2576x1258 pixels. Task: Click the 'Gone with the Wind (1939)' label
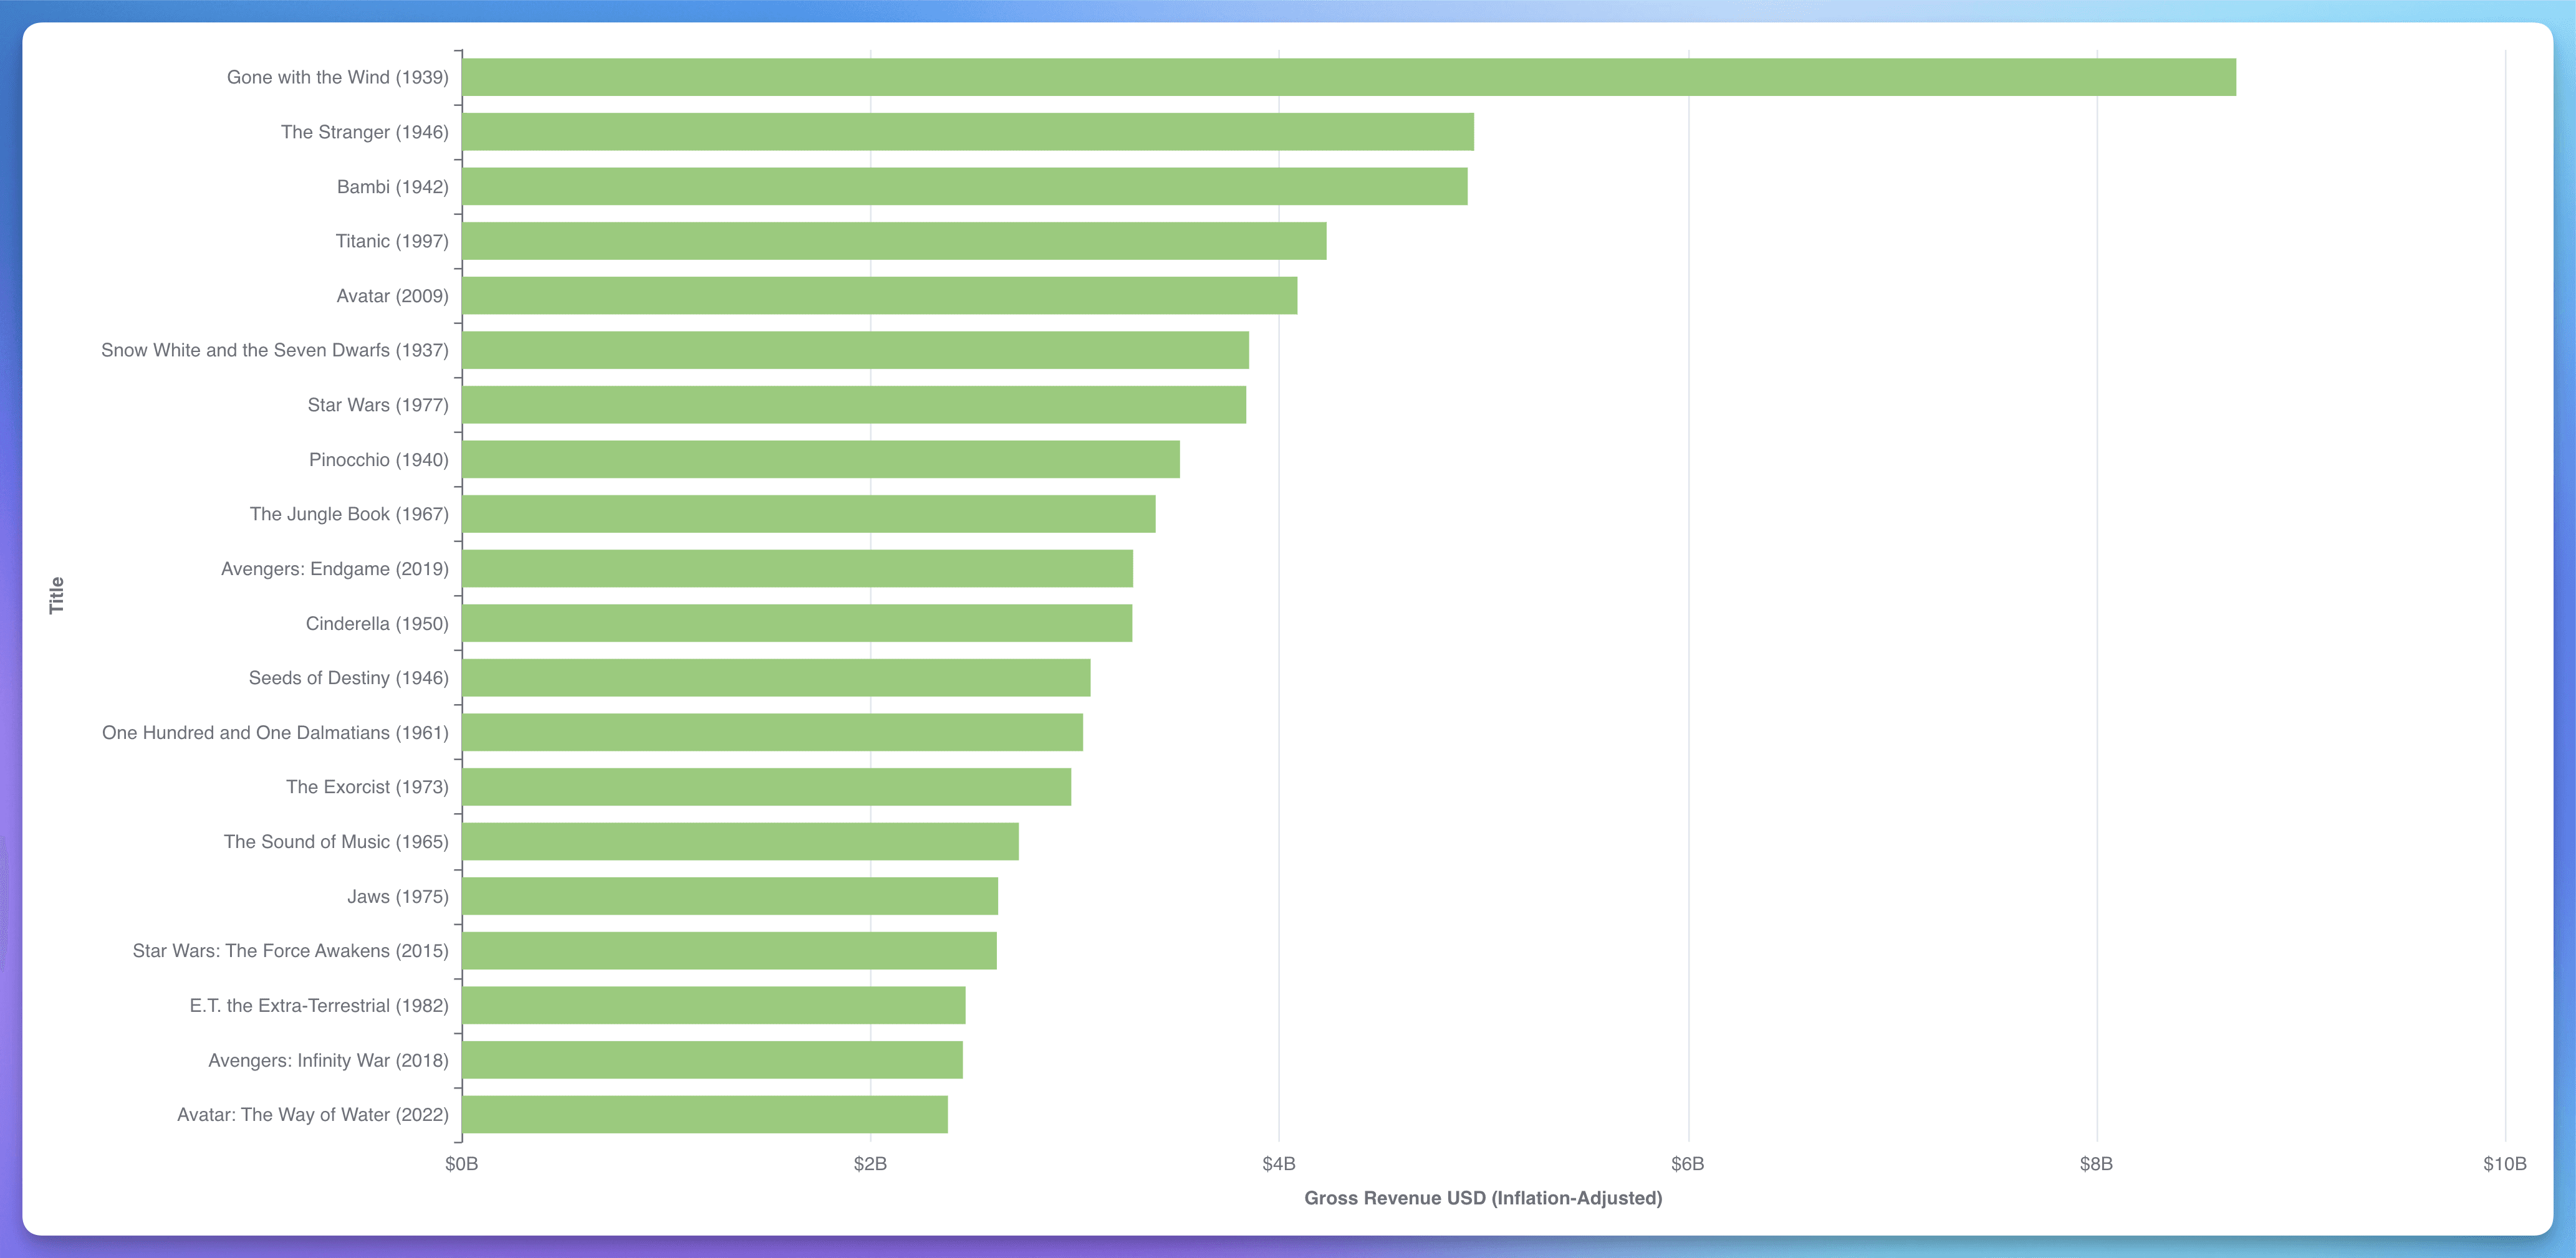pyautogui.click(x=338, y=77)
